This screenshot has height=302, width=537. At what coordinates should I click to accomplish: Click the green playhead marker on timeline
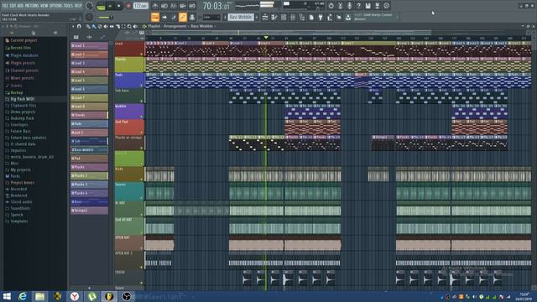[x=266, y=37]
